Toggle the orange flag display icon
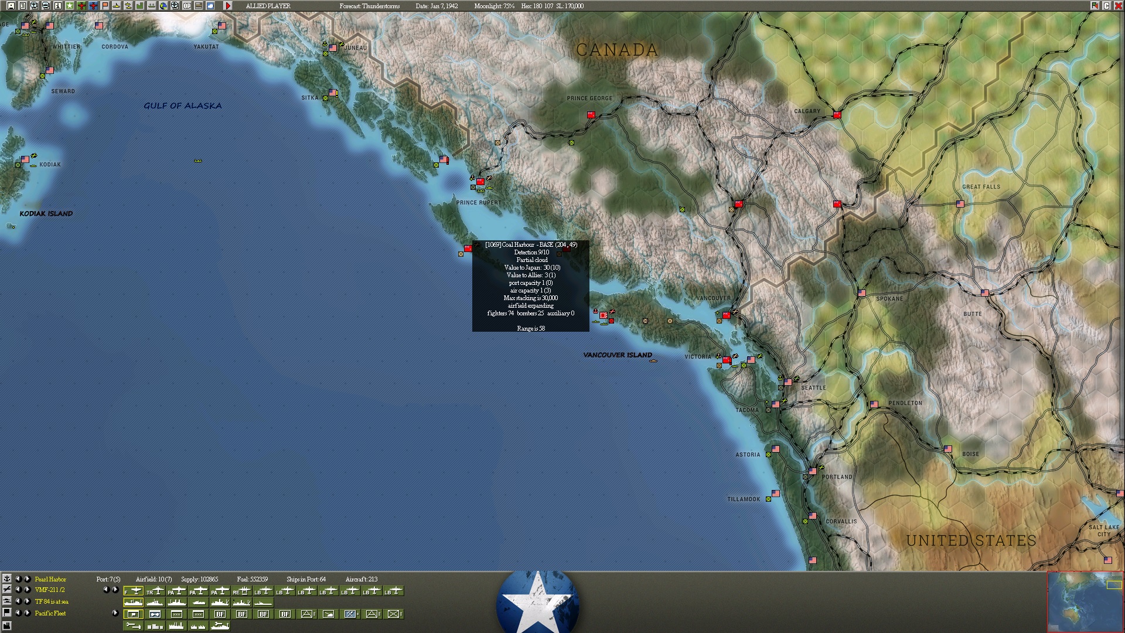The width and height of the screenshot is (1125, 633). click(x=105, y=6)
